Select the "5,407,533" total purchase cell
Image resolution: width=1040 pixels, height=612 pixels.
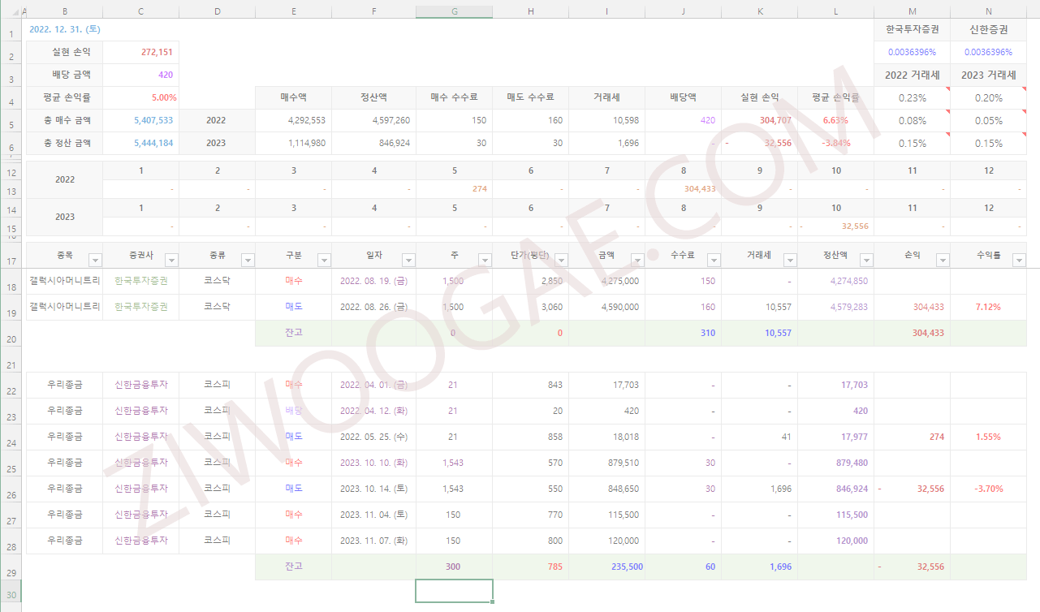141,120
